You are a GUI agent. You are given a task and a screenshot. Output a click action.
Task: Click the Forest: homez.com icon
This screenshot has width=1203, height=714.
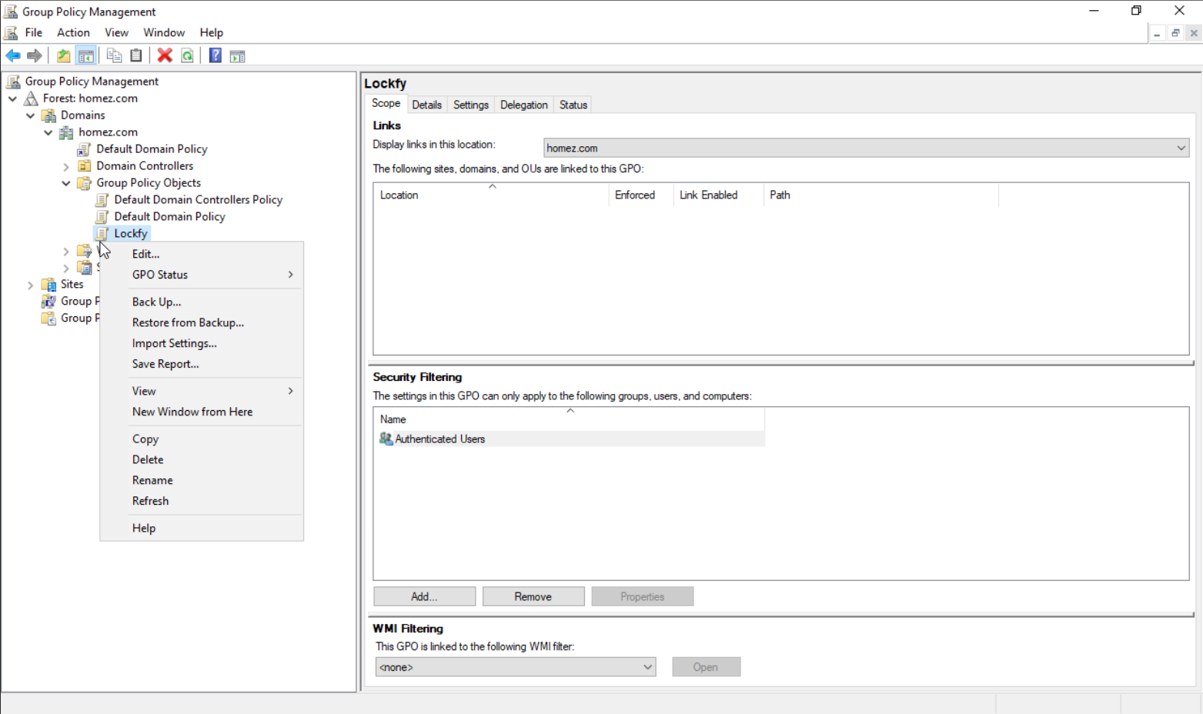(31, 98)
